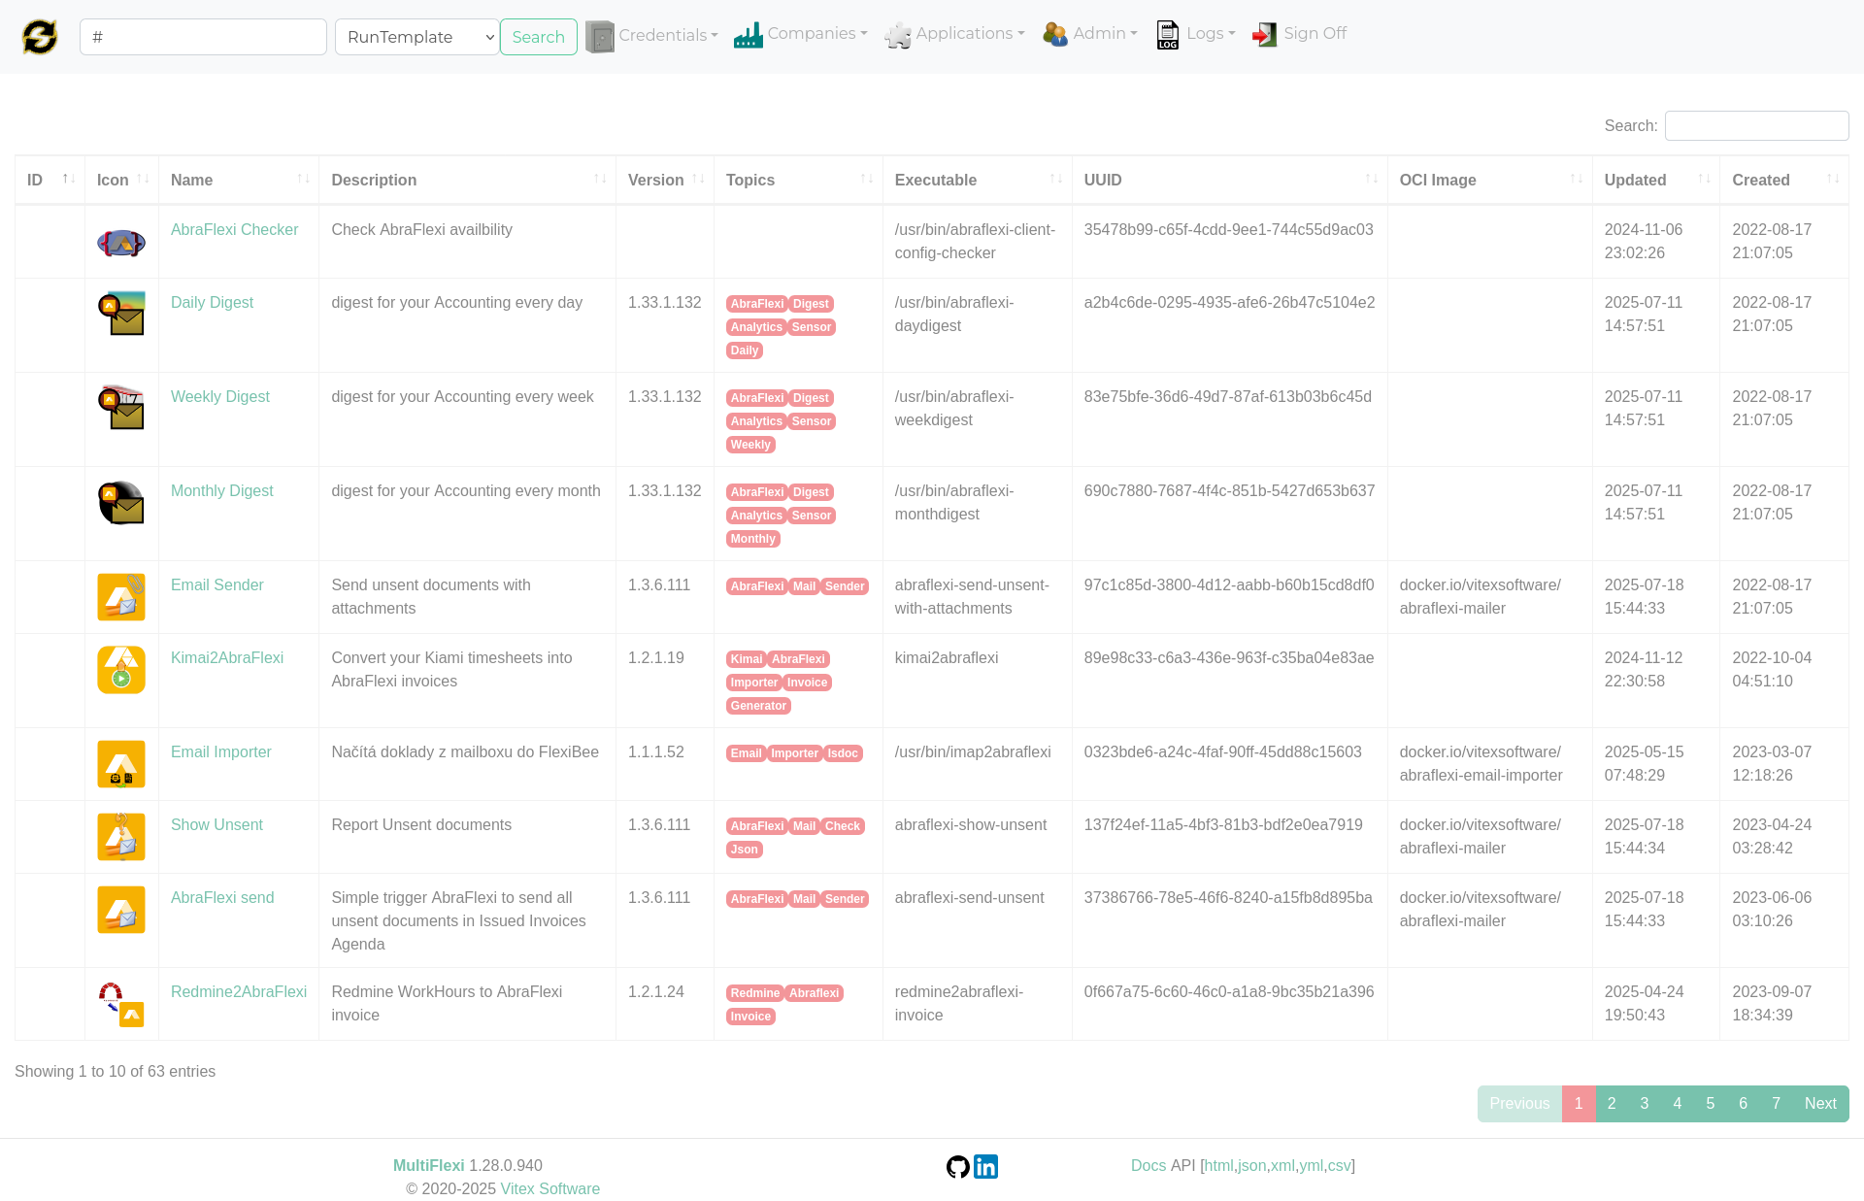This screenshot has width=1864, height=1201.
Task: Go to pagination page 2
Action: pos(1611,1104)
